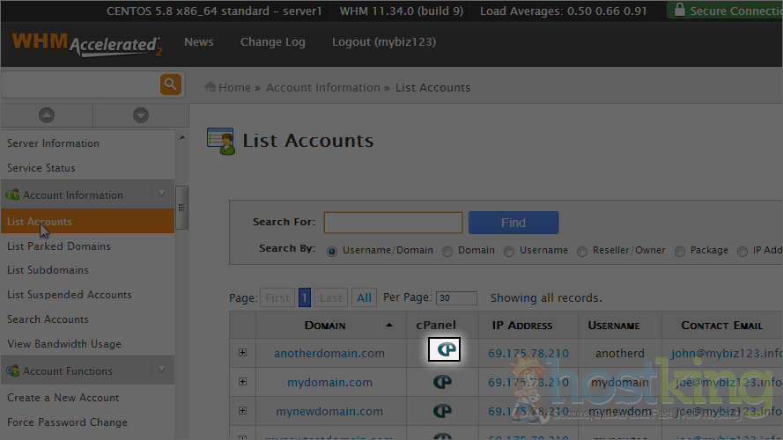
Task: Open the News menu item
Action: pyautogui.click(x=199, y=42)
